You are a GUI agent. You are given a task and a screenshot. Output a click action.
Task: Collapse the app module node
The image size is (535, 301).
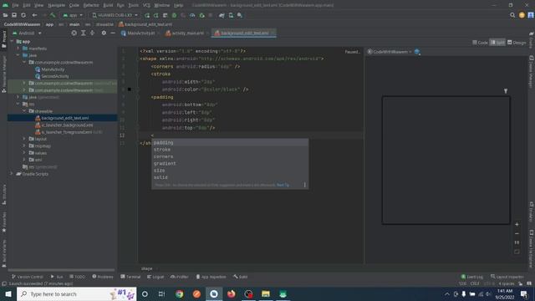click(x=12, y=41)
